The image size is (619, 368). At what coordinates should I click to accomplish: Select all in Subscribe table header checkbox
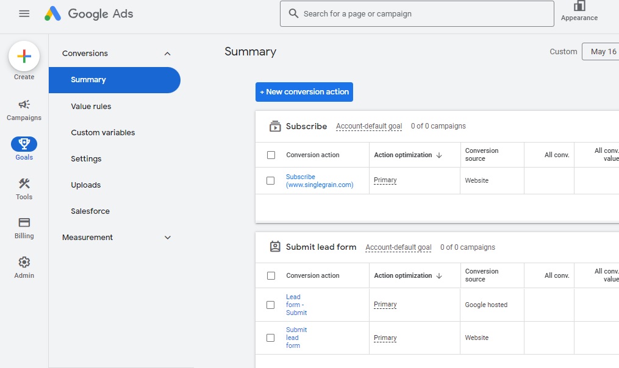tap(271, 155)
